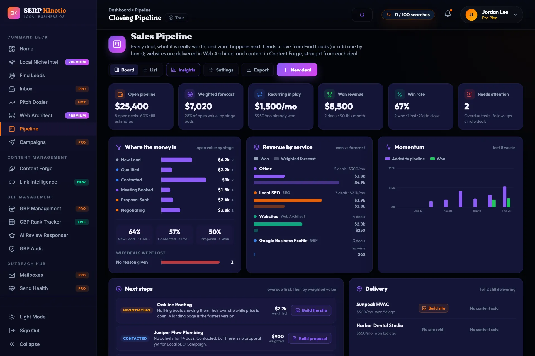Click the Contacted stage bar

(184, 180)
